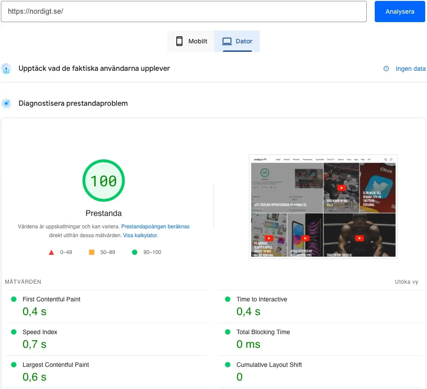Click the green dot beside Total Blocking Time

tap(228, 332)
